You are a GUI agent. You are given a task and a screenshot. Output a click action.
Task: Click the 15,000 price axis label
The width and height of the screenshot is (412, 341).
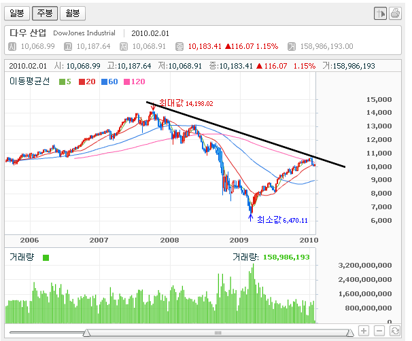379,99
